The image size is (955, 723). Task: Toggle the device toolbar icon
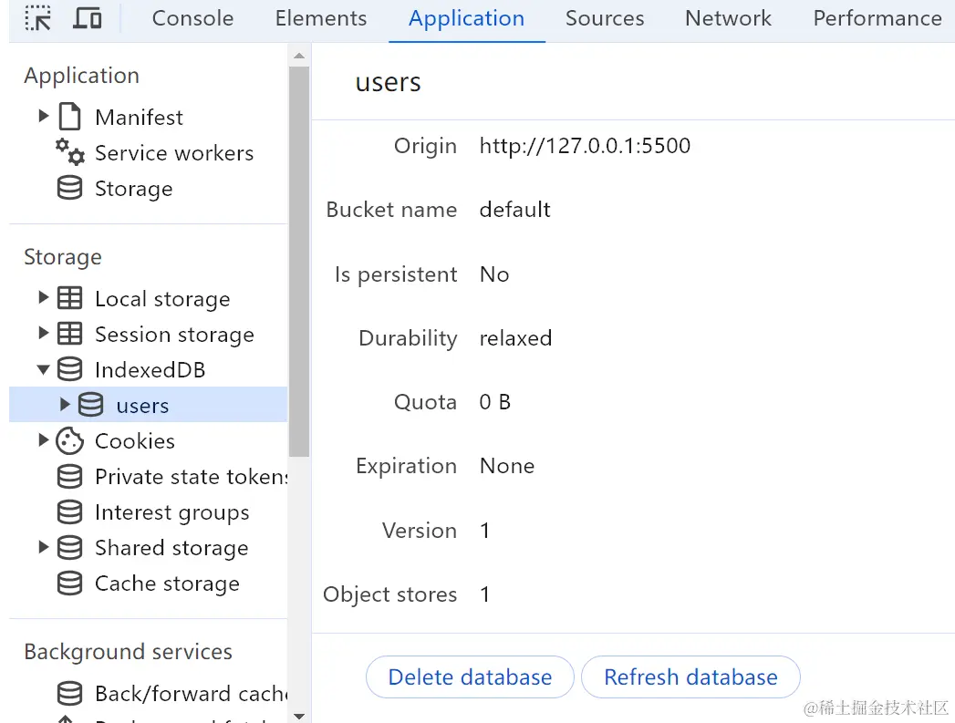pos(87,18)
